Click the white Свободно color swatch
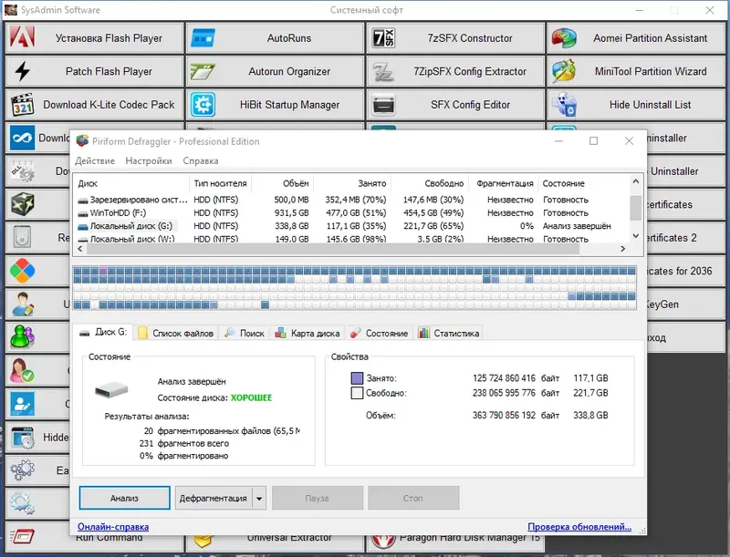 point(357,393)
